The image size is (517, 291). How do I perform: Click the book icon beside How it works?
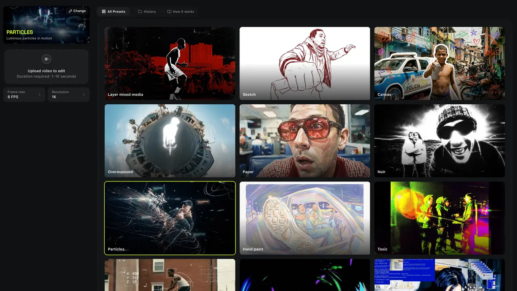pyautogui.click(x=169, y=12)
